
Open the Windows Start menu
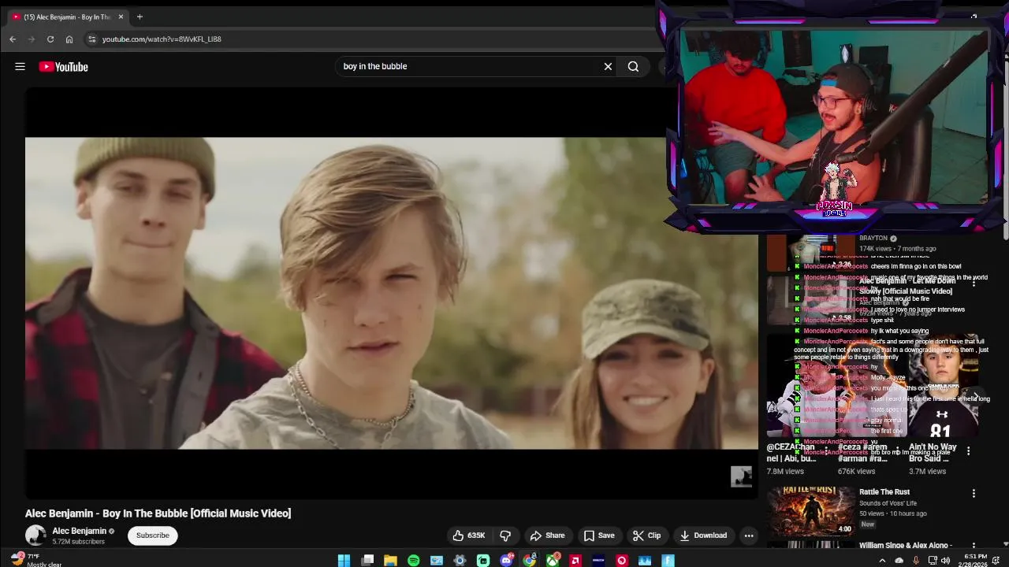[344, 560]
